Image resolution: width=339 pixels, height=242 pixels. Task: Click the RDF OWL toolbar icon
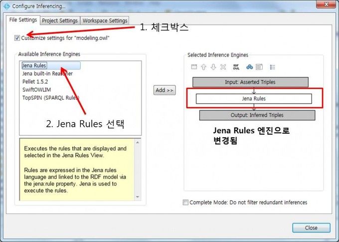pyautogui.click(x=236, y=67)
